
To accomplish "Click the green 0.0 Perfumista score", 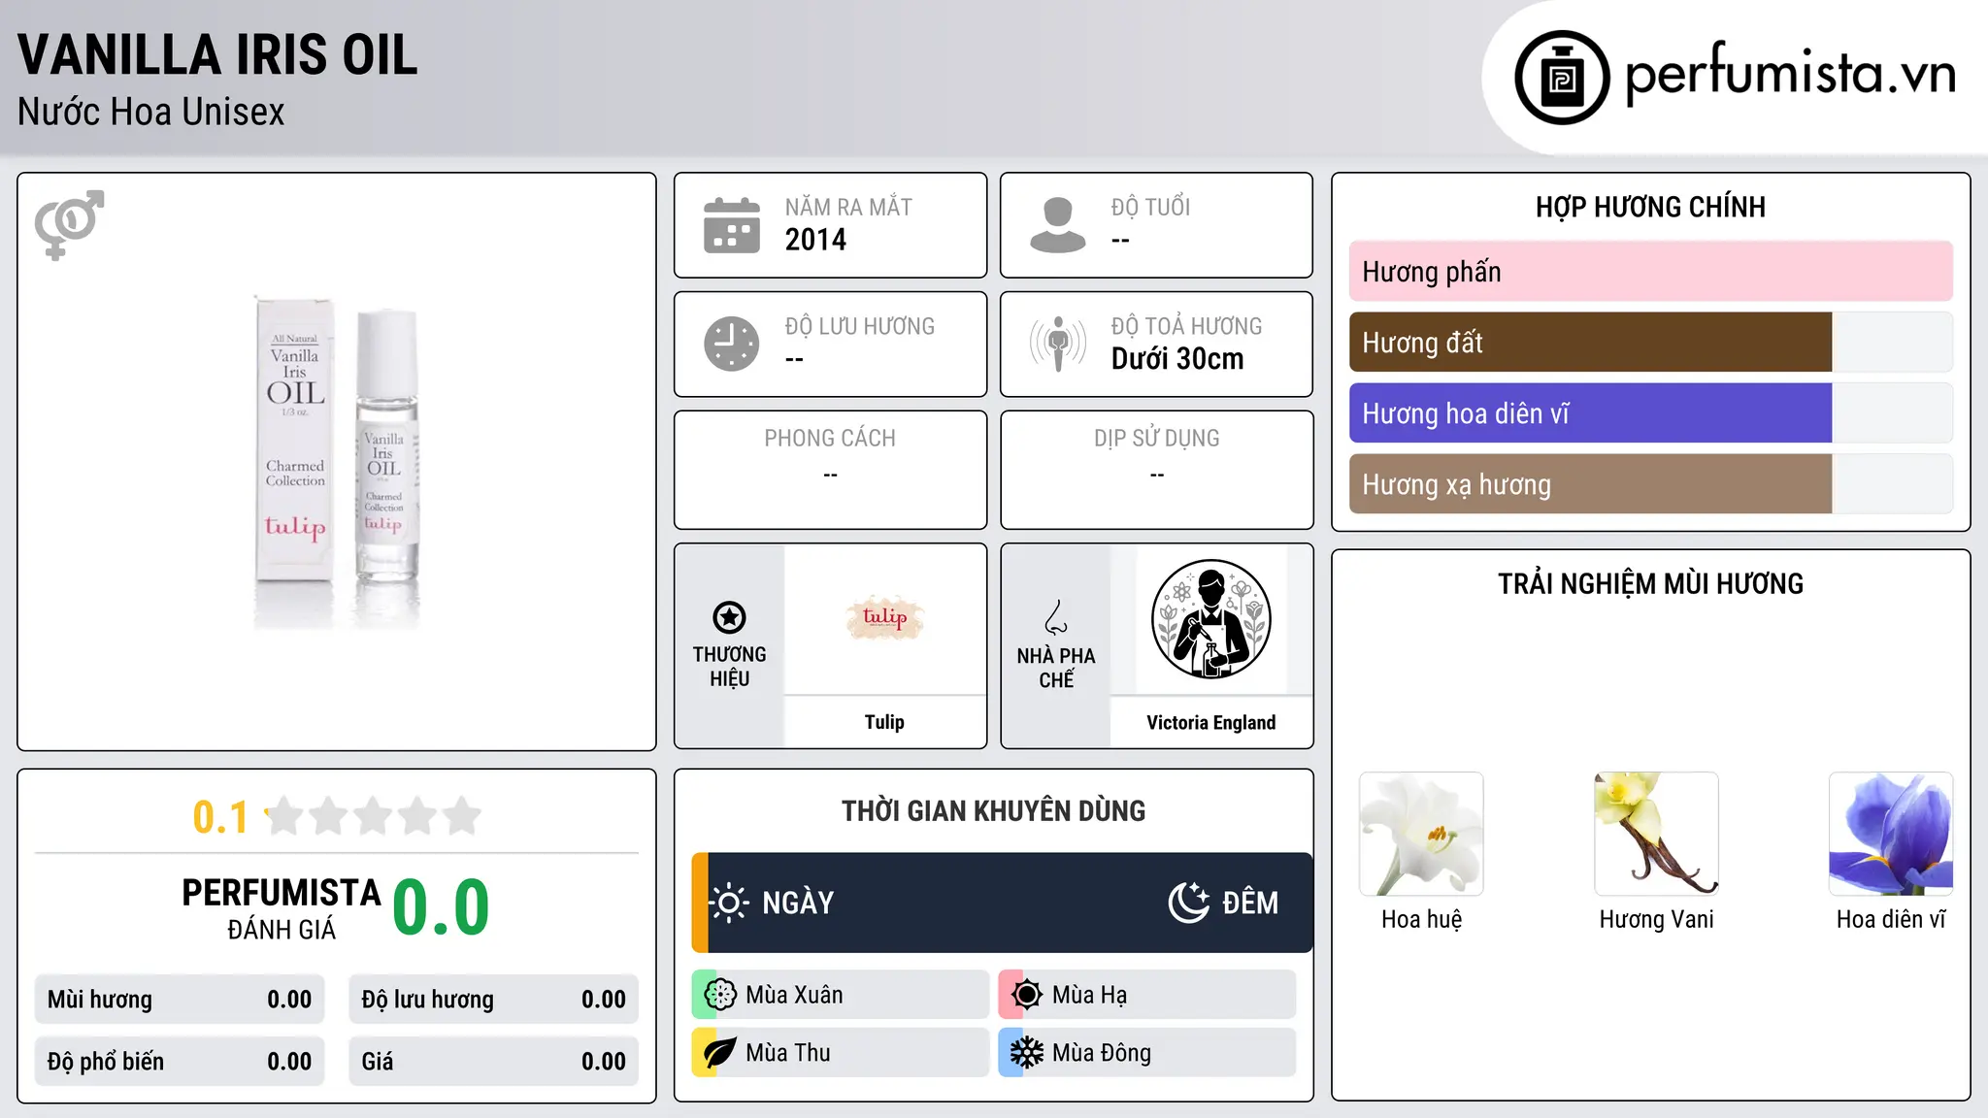I will pyautogui.click(x=441, y=907).
